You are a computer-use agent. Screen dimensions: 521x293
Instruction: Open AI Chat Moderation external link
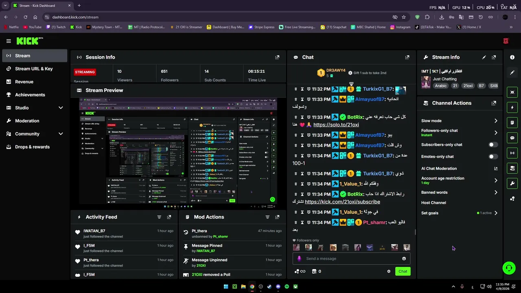[496, 168]
